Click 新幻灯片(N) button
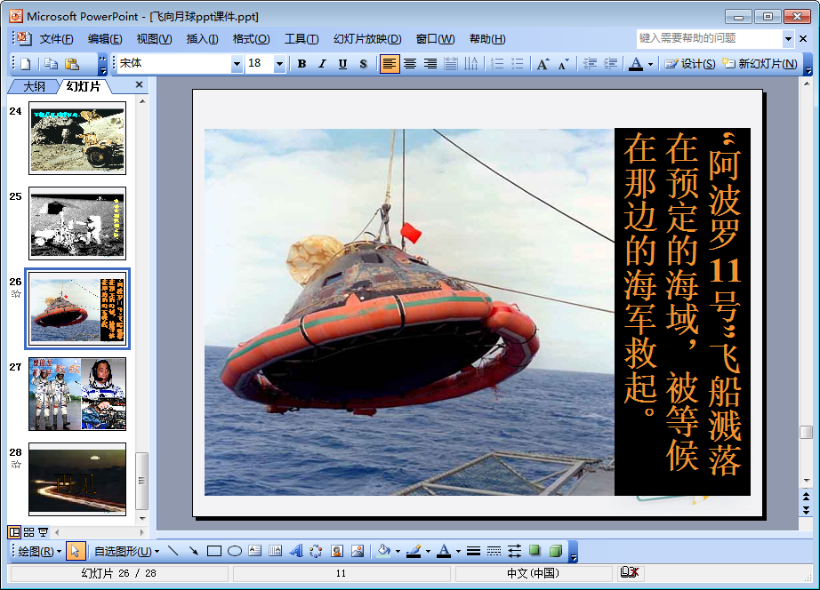 (x=760, y=64)
